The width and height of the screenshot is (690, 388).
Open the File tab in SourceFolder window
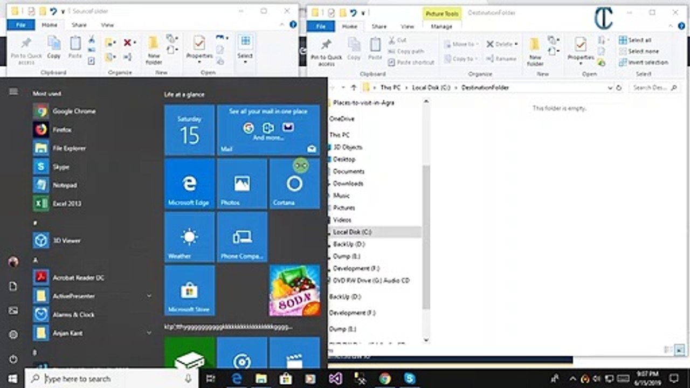click(21, 25)
